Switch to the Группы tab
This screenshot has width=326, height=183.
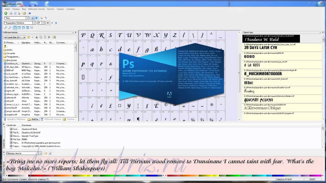tap(69, 119)
